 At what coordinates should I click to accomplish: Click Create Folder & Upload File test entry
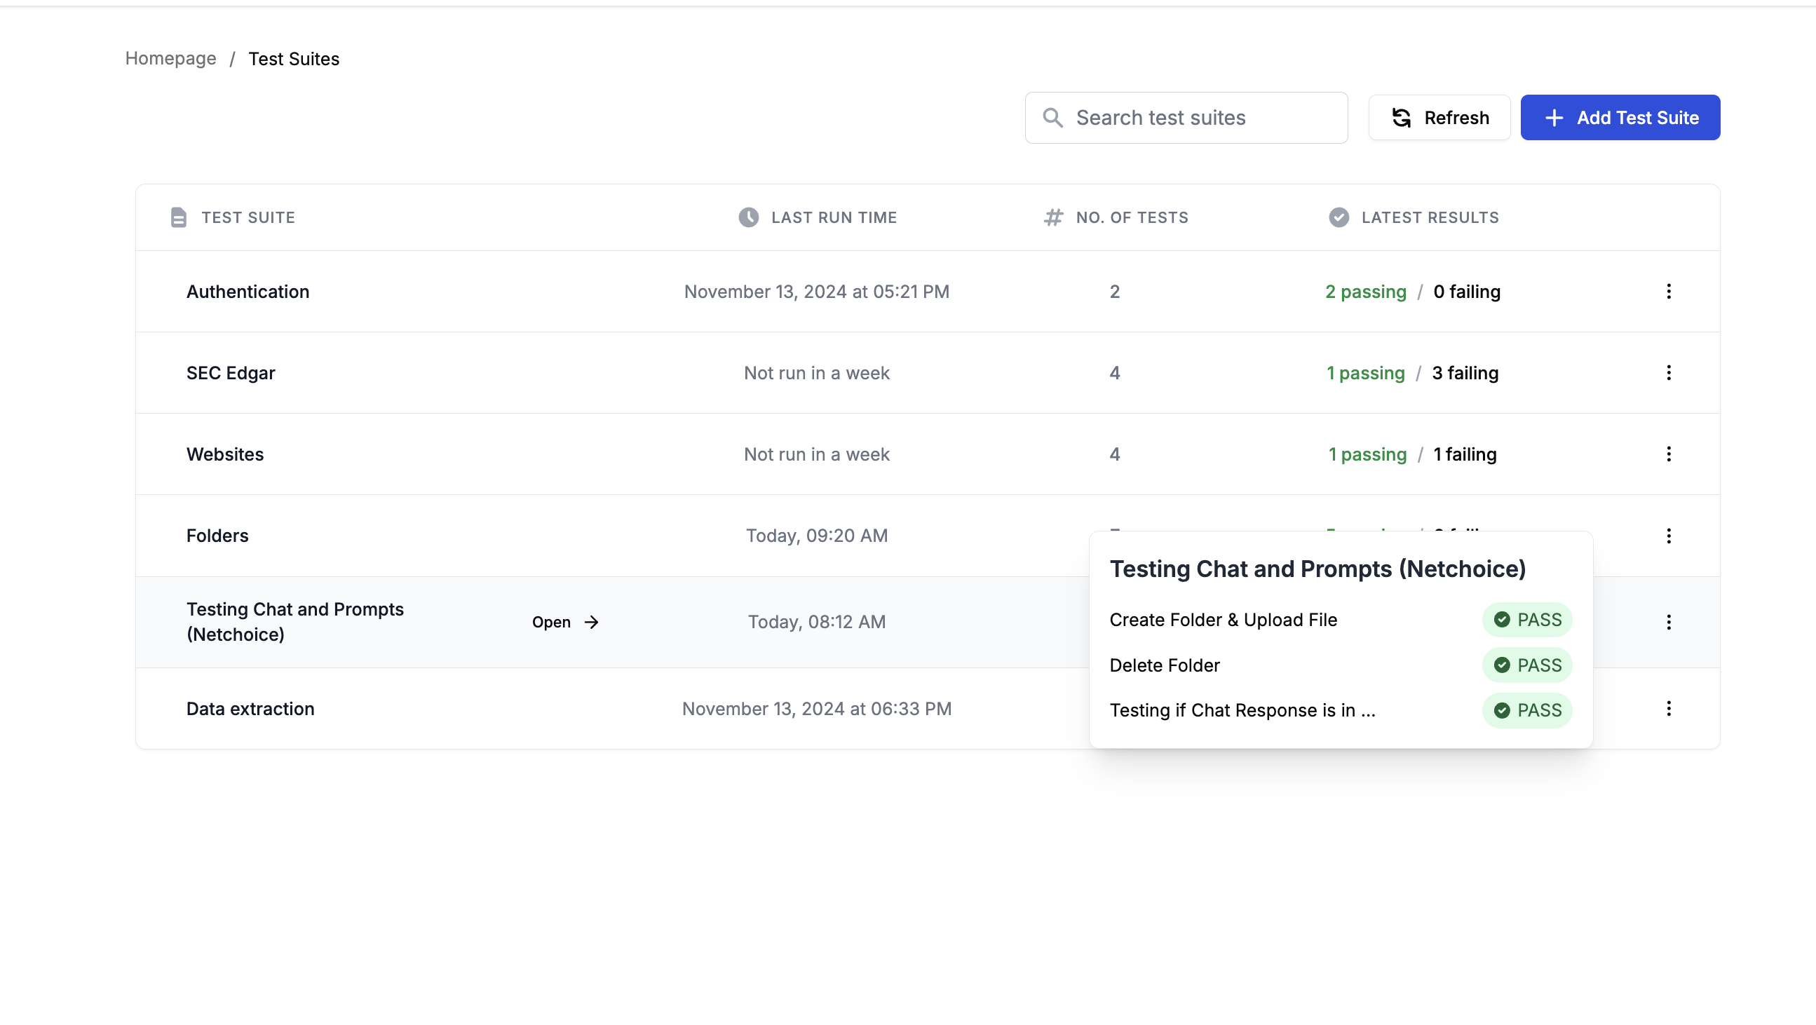[1222, 620]
